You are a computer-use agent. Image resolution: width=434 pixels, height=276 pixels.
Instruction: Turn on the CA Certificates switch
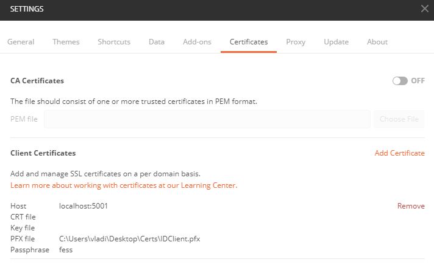click(400, 81)
